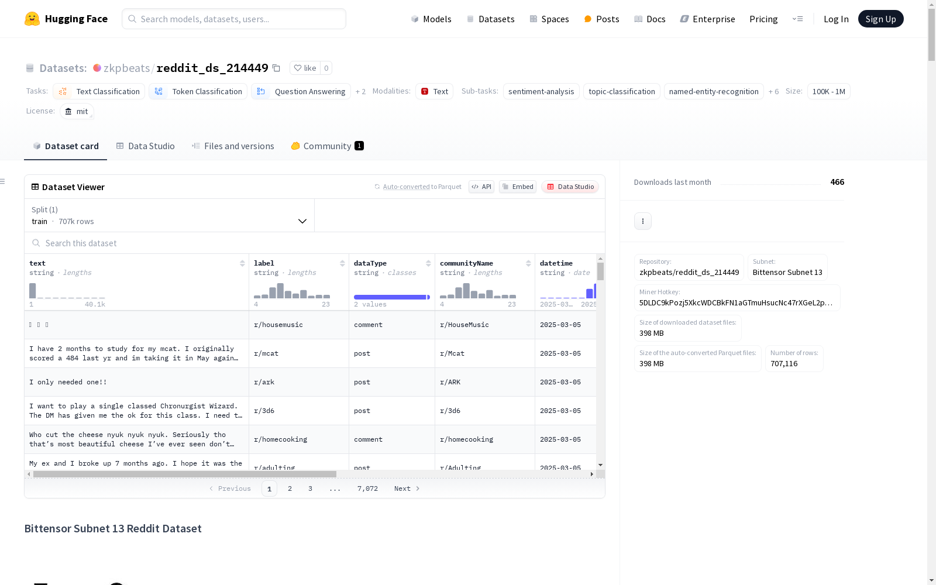
Task: Click the sentiment-analysis sub-task tag
Action: 541,91
